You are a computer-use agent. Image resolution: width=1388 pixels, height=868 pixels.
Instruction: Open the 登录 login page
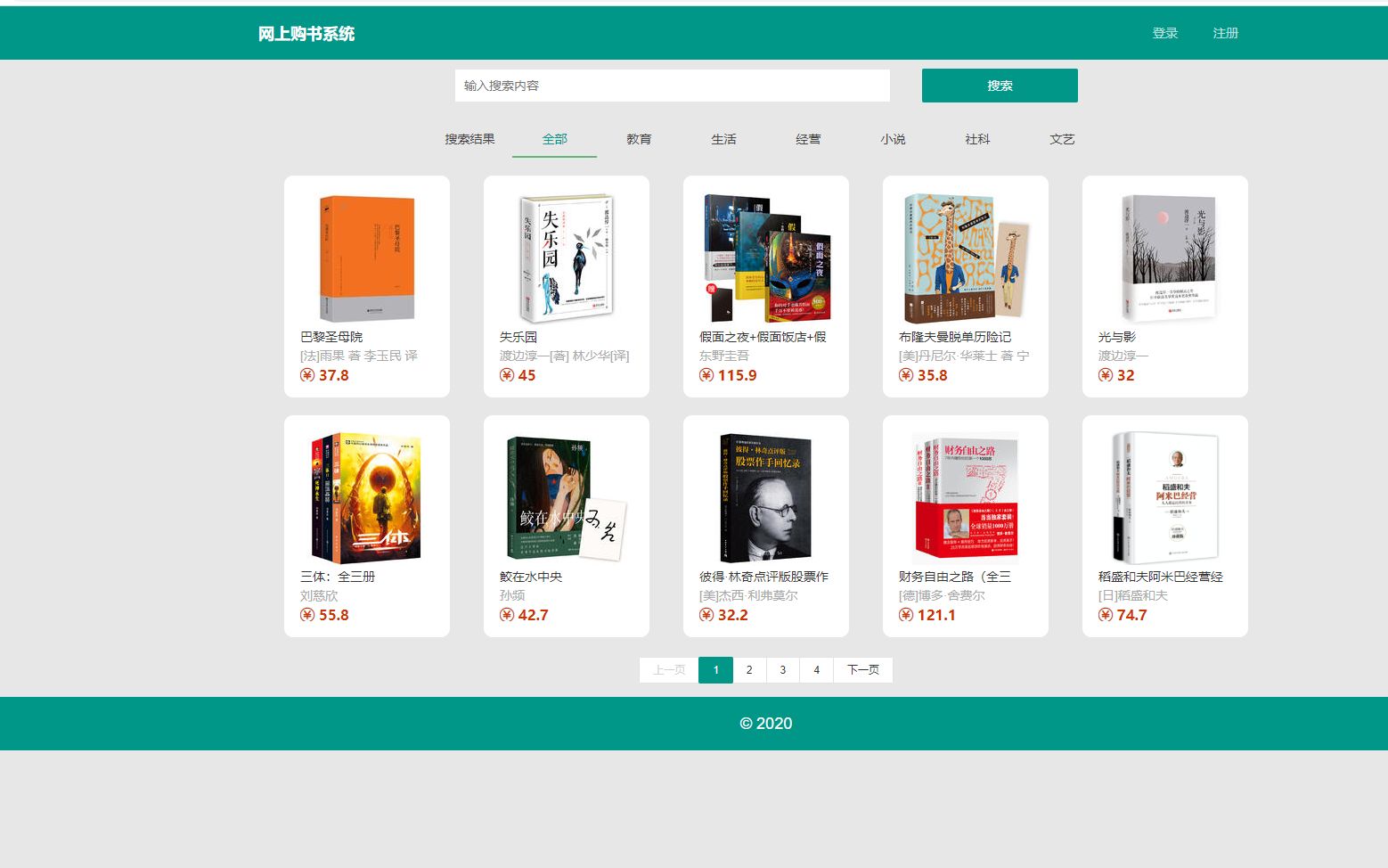point(1164,33)
